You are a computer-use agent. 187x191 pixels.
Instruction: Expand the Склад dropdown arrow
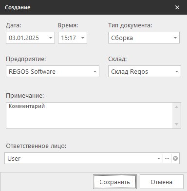tap(177, 71)
